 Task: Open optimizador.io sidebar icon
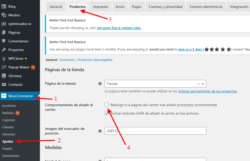[4, 24]
